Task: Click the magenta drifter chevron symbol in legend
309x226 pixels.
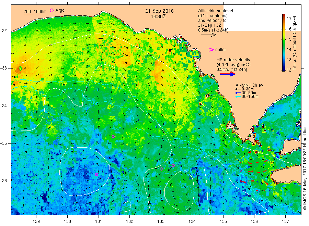Action: [211, 50]
